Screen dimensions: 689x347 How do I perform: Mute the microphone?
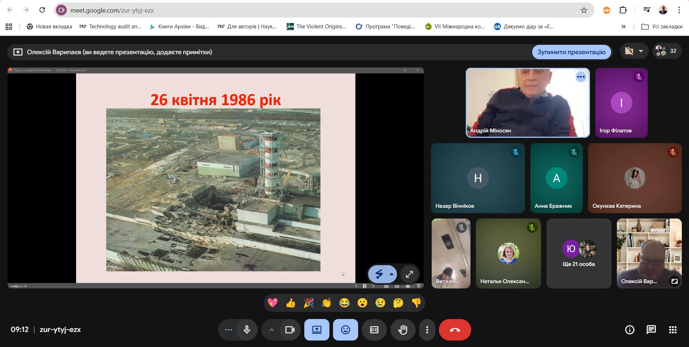pyautogui.click(x=247, y=329)
